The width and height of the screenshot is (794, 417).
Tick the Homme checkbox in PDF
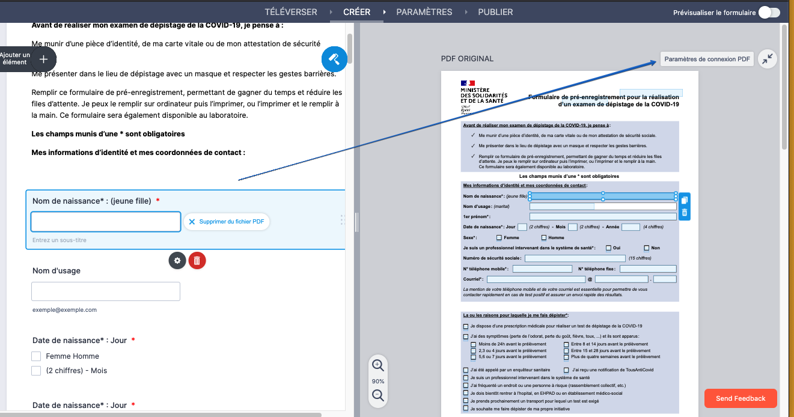pos(543,237)
